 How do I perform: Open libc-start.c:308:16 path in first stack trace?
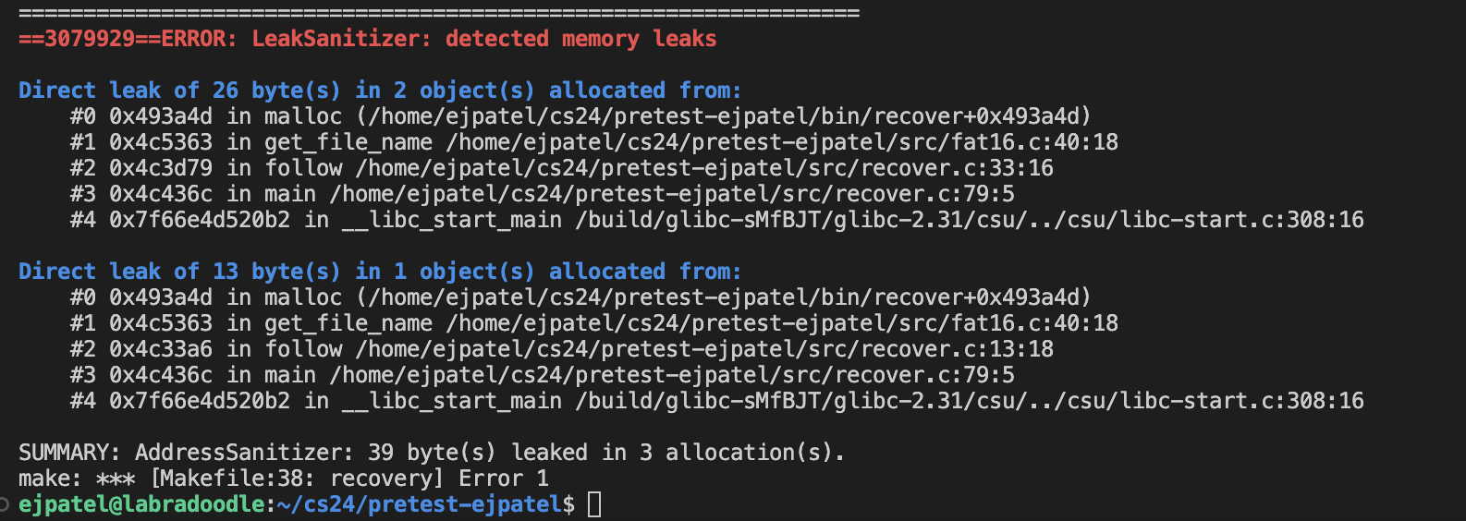click(970, 220)
